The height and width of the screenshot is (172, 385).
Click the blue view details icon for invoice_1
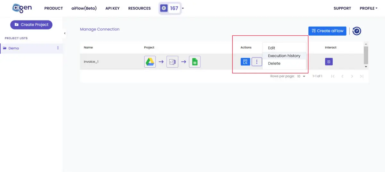point(245,62)
